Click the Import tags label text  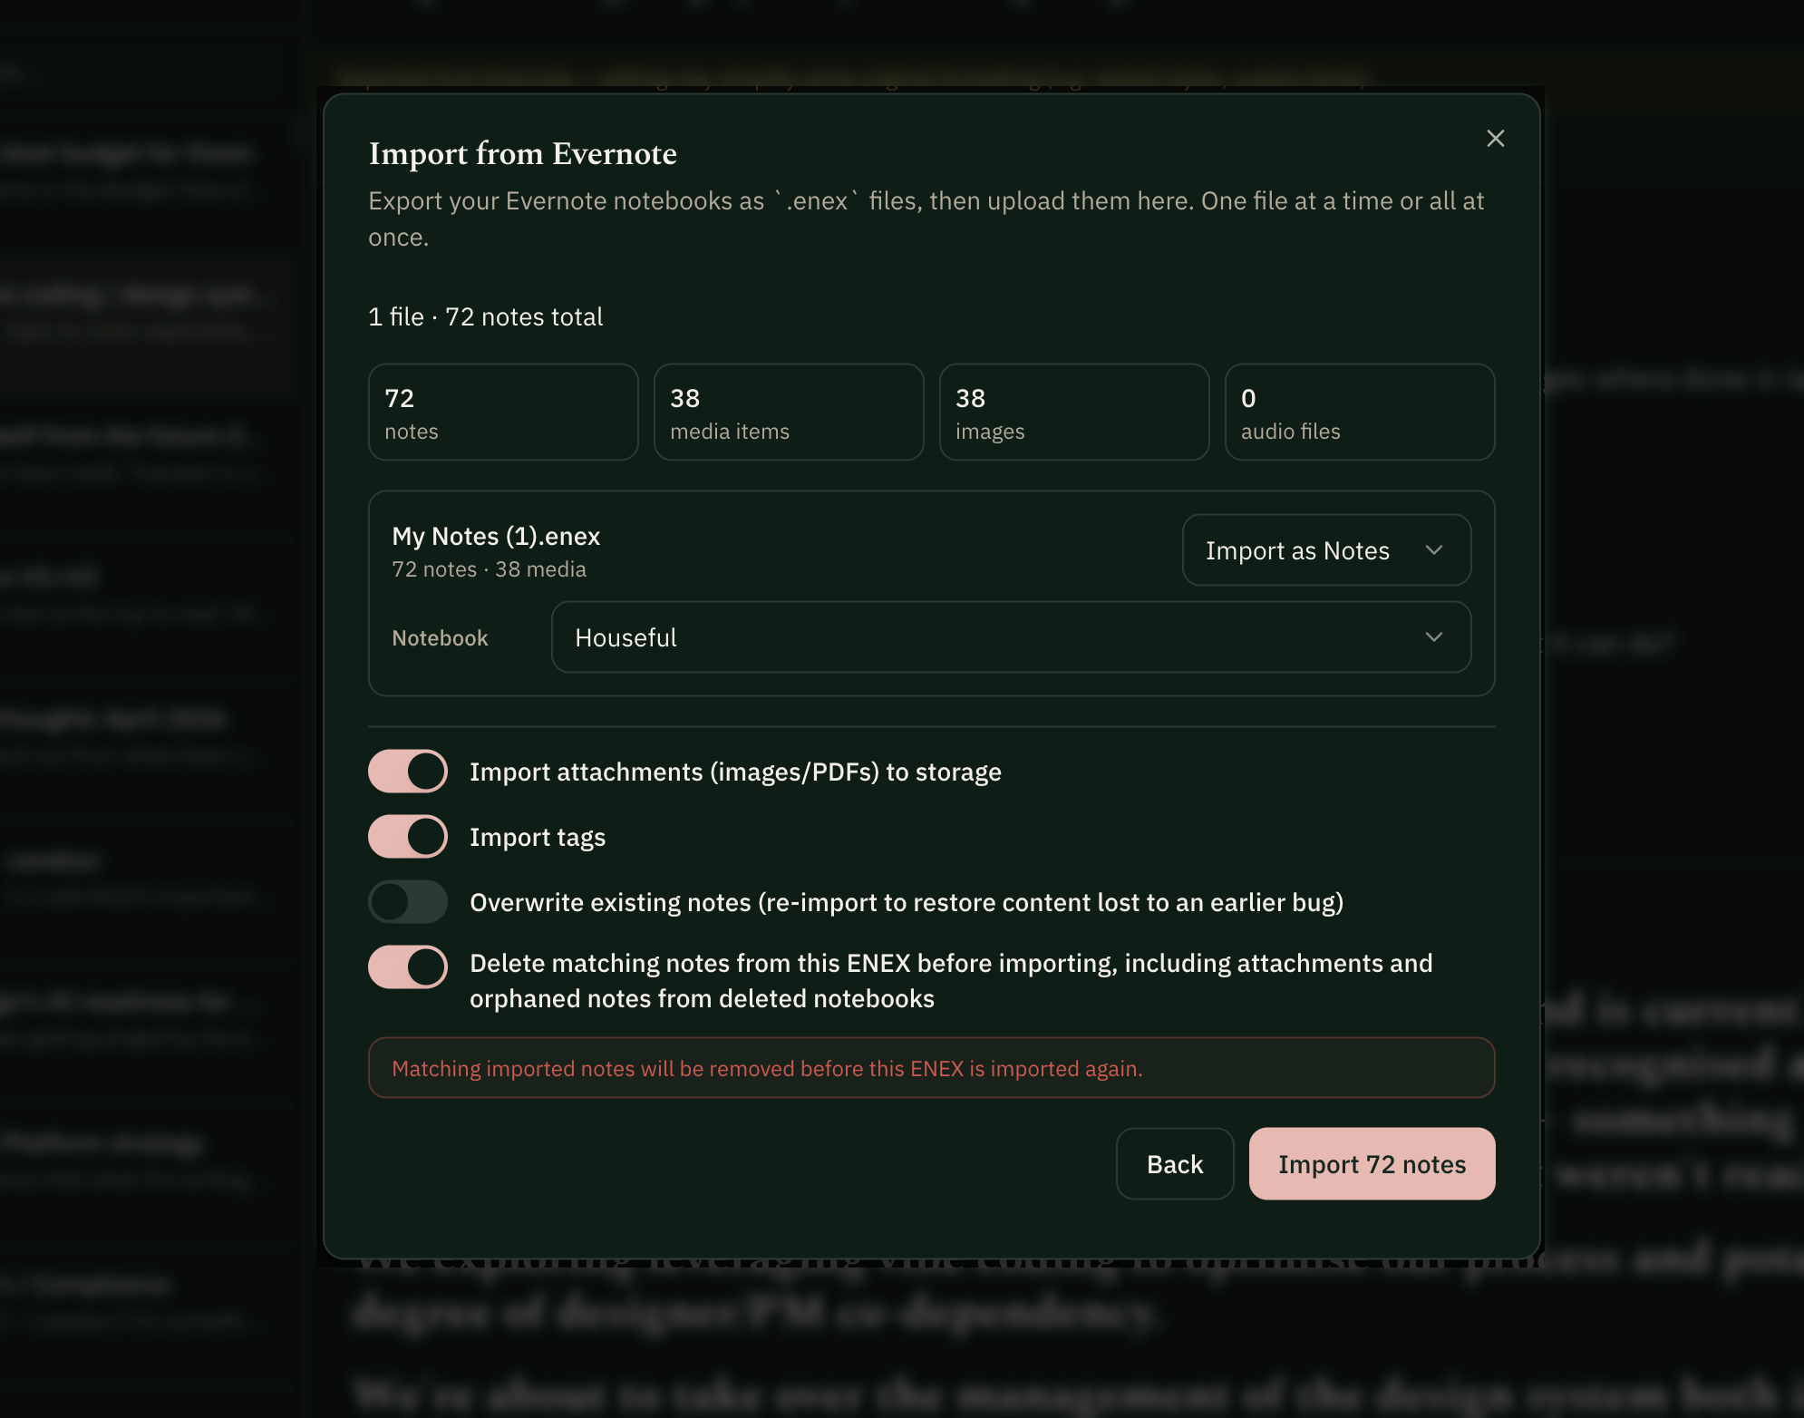pos(538,838)
